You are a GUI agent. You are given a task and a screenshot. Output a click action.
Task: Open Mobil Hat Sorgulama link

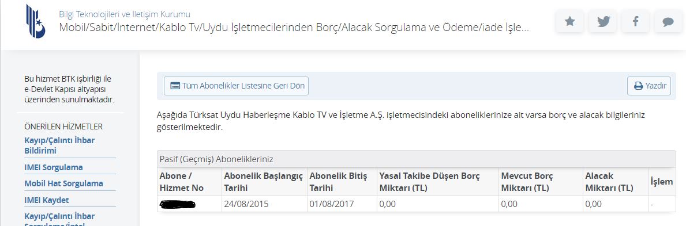point(63,183)
